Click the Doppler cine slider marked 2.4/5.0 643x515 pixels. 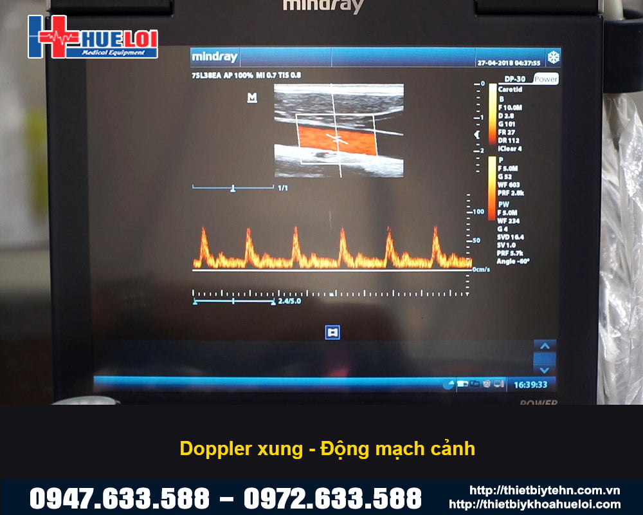click(233, 301)
